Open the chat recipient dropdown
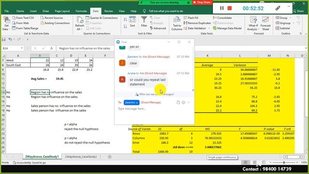The height and width of the screenshot is (174, 309). click(x=131, y=102)
